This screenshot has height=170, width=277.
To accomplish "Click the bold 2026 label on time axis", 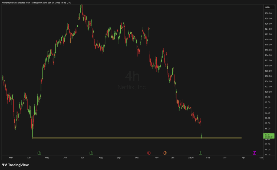I will tap(191, 158).
